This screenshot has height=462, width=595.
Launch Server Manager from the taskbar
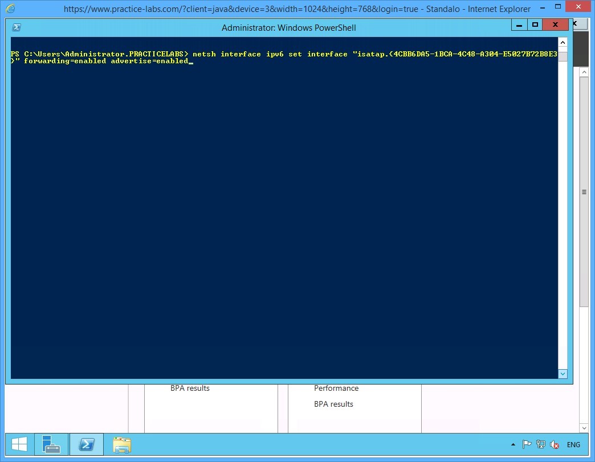pyautogui.click(x=51, y=444)
